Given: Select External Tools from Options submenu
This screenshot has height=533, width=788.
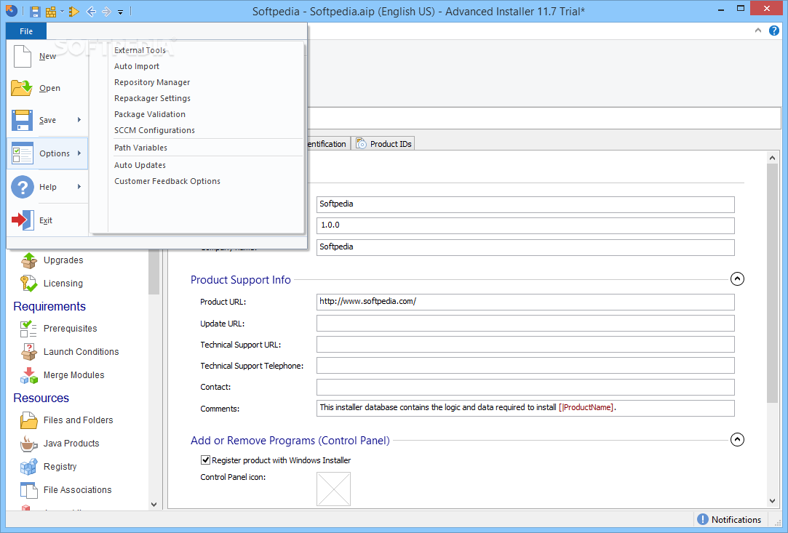Looking at the screenshot, I should [x=140, y=50].
